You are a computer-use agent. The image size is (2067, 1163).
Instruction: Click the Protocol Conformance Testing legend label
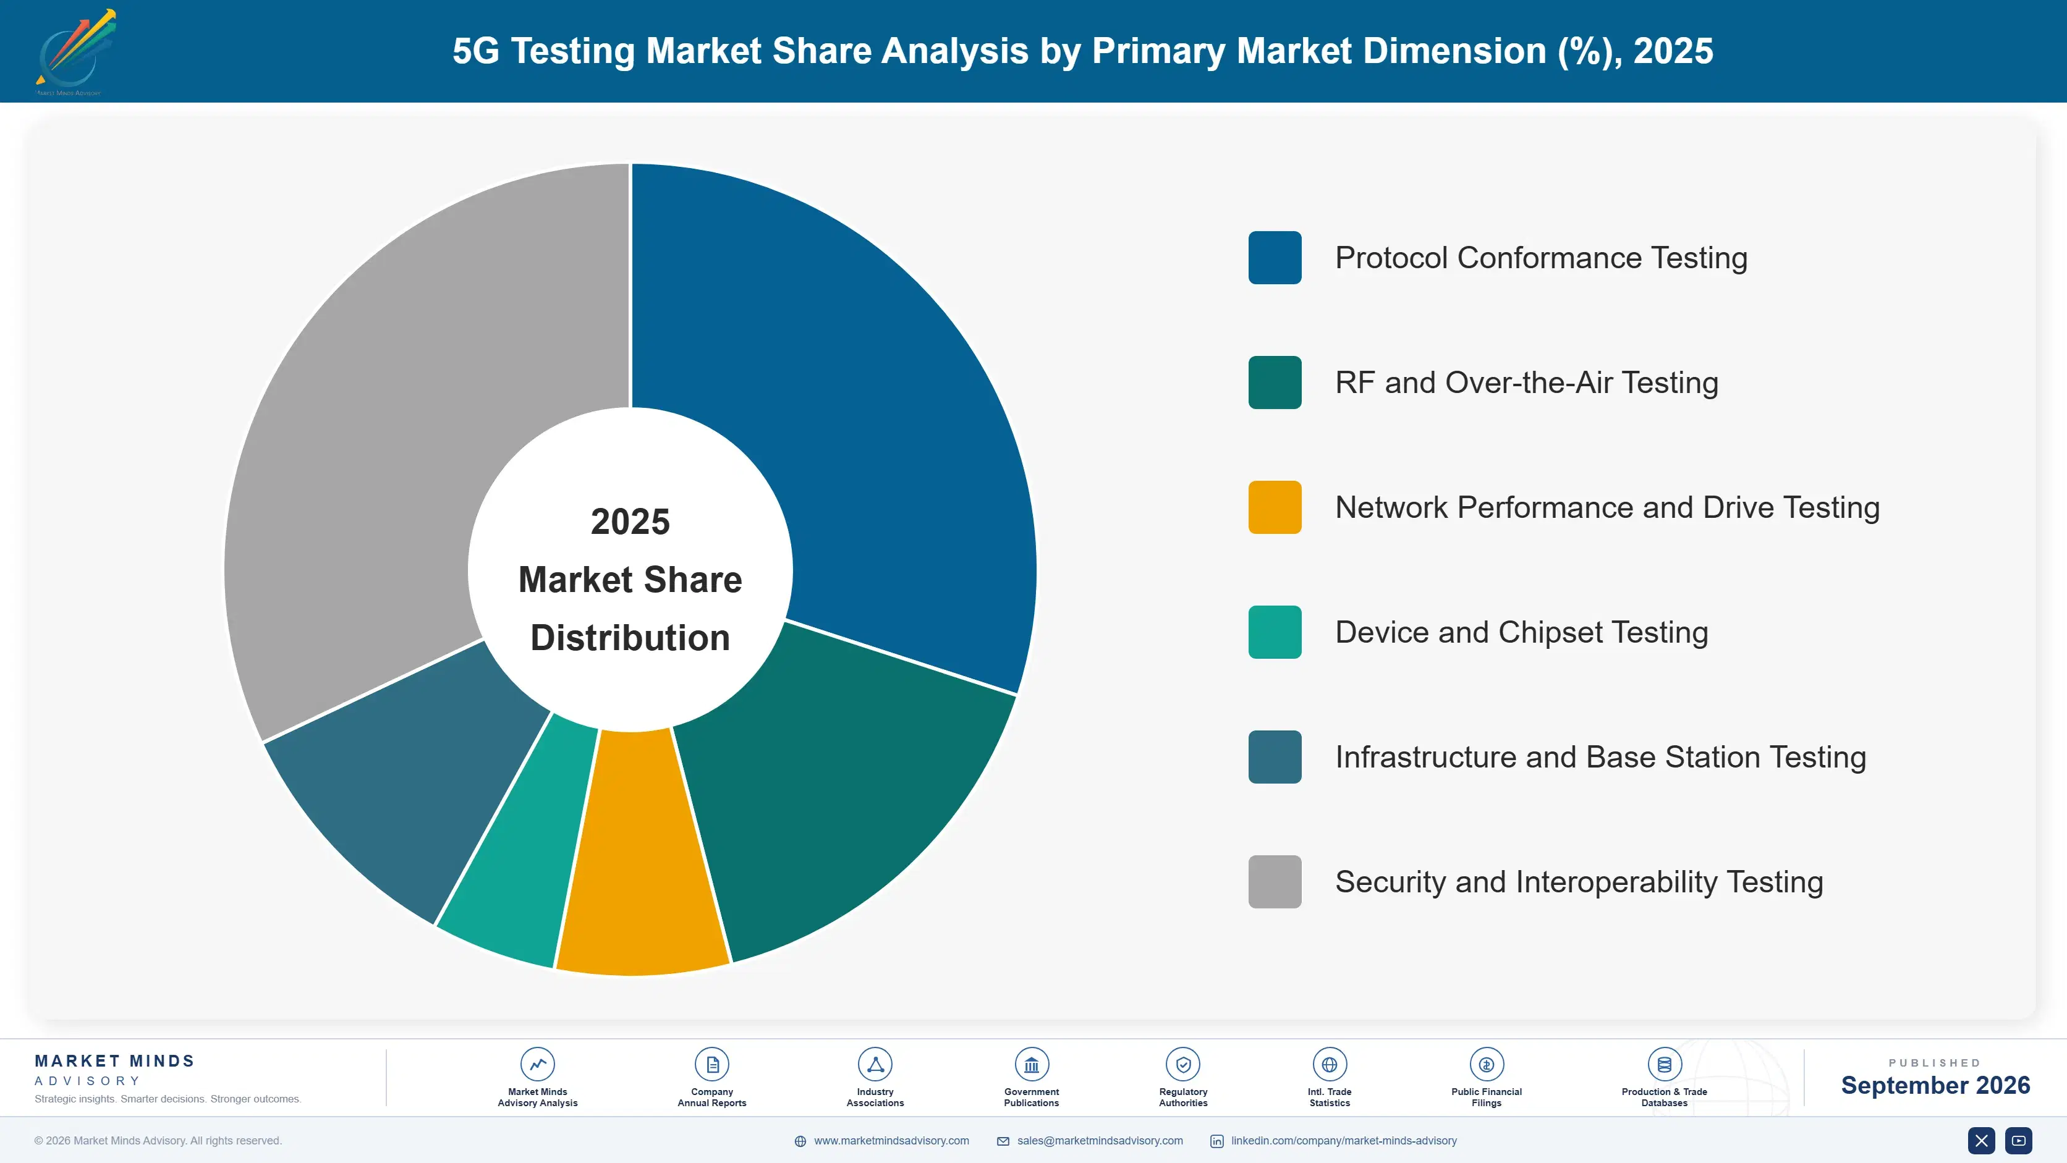click(x=1540, y=258)
